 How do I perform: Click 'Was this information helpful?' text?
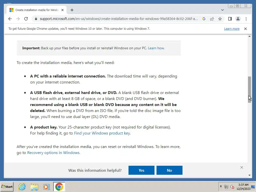[x=95, y=170]
